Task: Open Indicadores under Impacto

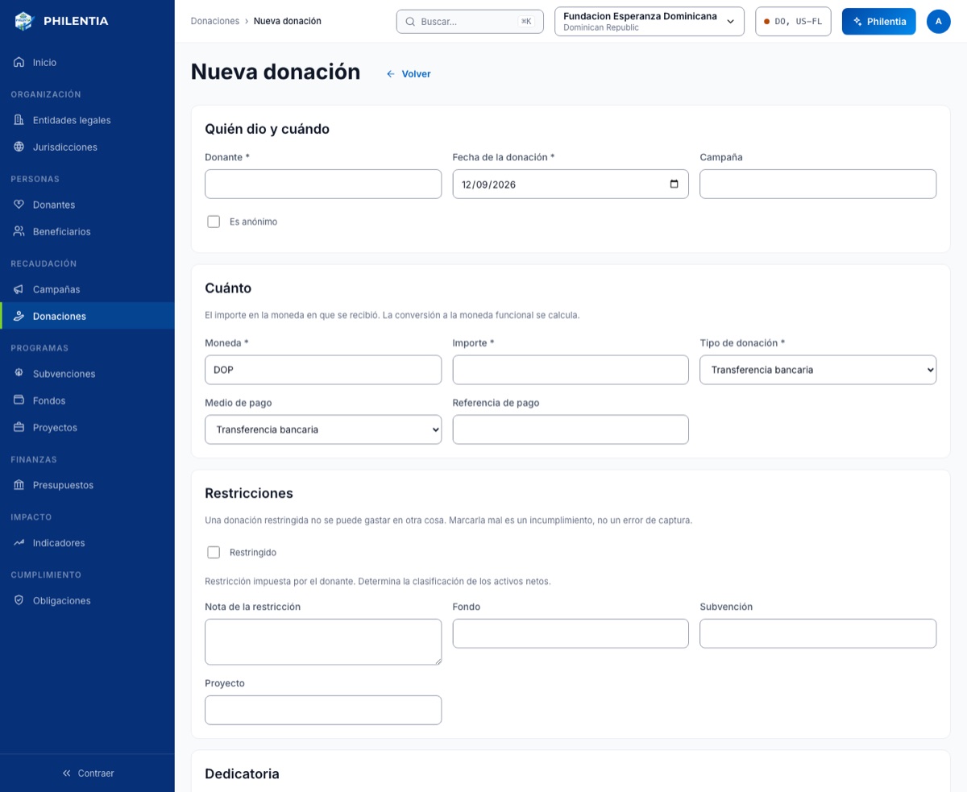Action: coord(87,543)
